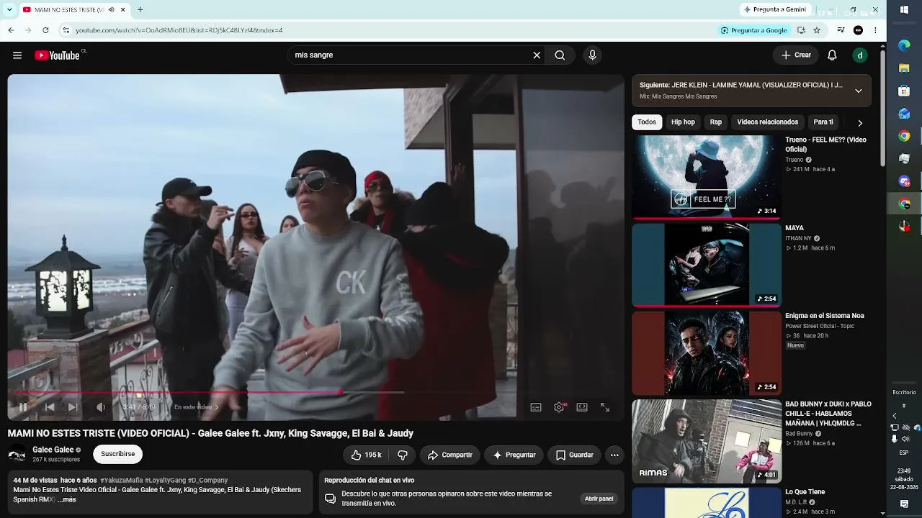Image resolution: width=922 pixels, height=518 pixels.
Task: View site information icon in address bar
Action: pyautogui.click(x=66, y=30)
